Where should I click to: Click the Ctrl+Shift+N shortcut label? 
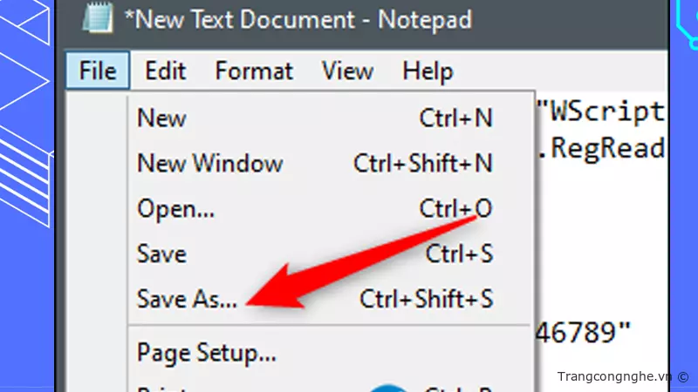coord(423,163)
